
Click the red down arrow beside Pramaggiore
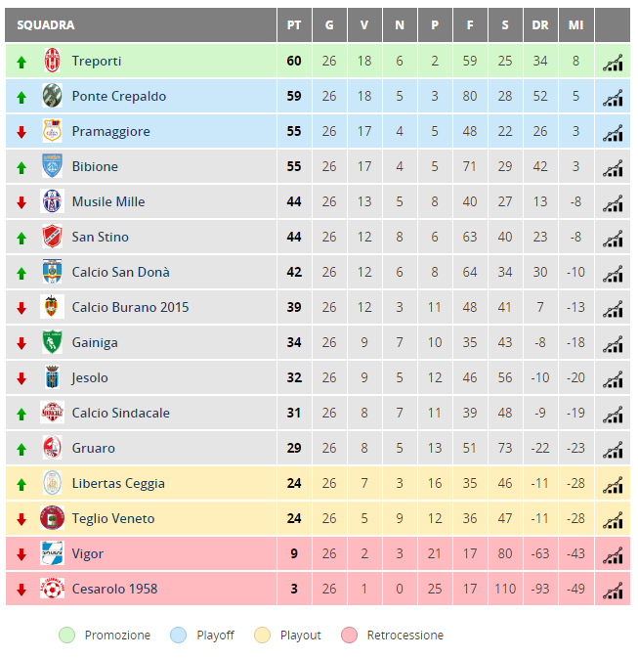pos(21,132)
